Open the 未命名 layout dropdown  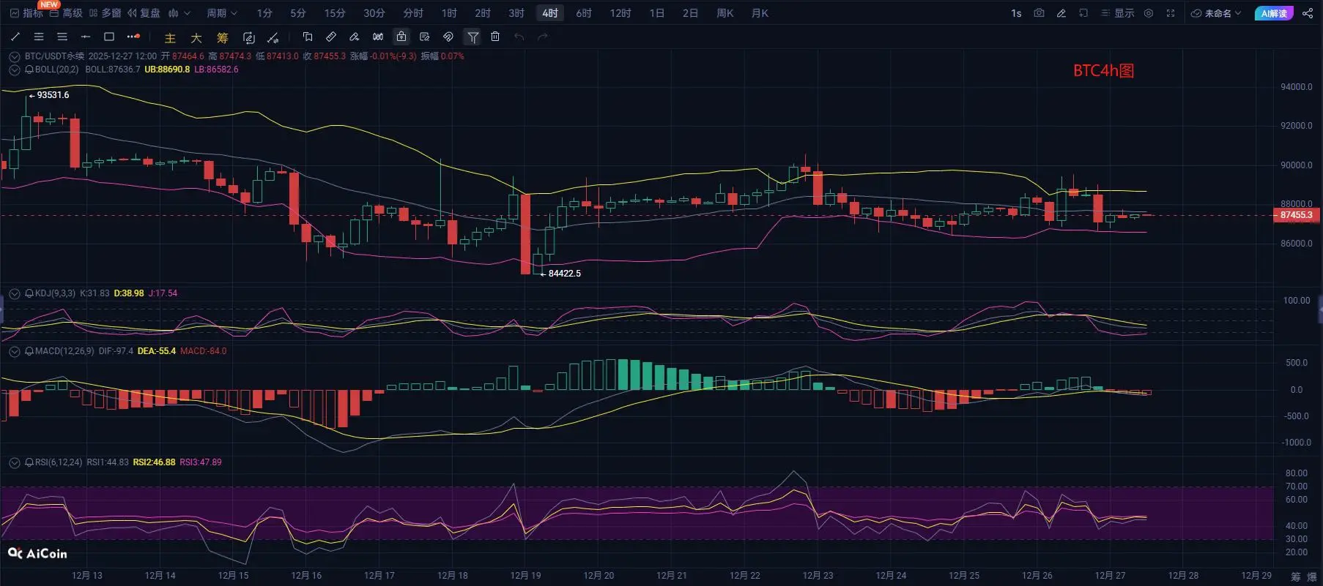(x=1216, y=13)
